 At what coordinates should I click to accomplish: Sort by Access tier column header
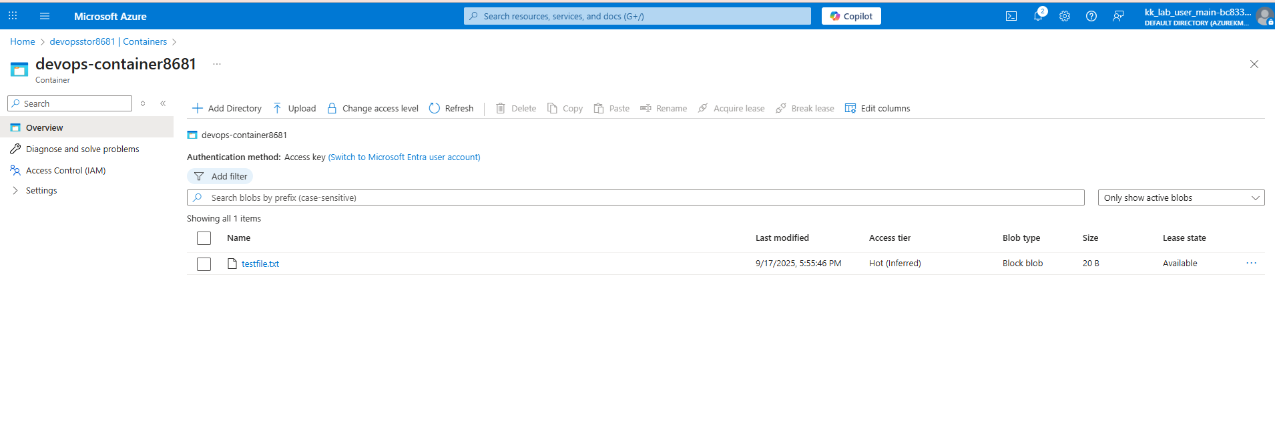[x=890, y=238]
